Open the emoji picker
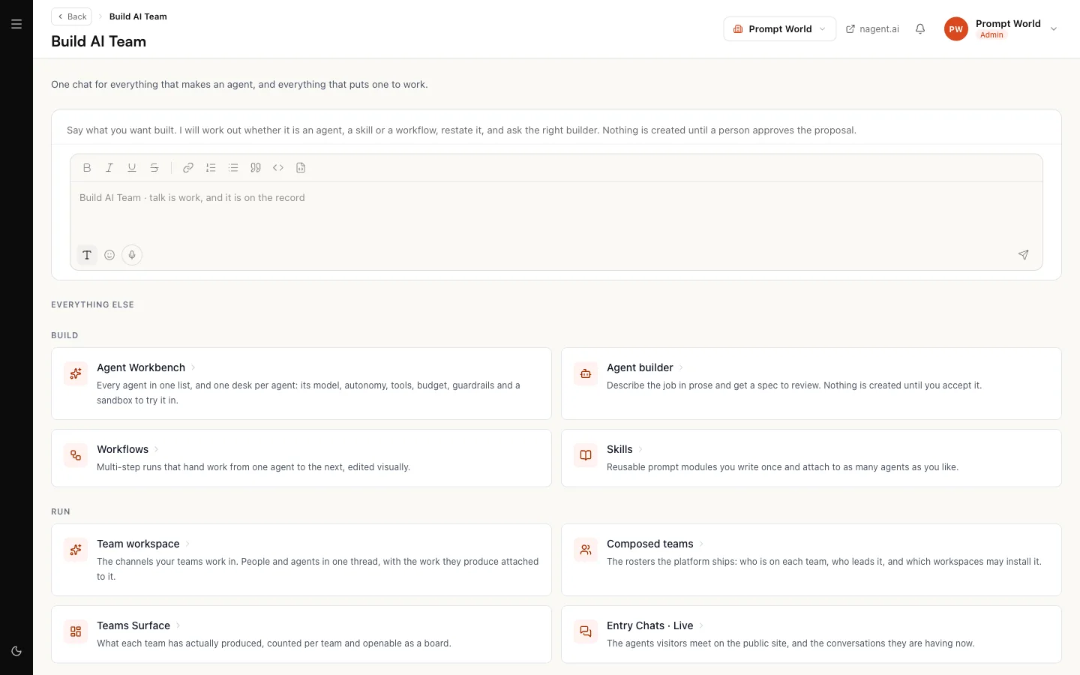Screen dimensions: 1080x675 (109, 255)
